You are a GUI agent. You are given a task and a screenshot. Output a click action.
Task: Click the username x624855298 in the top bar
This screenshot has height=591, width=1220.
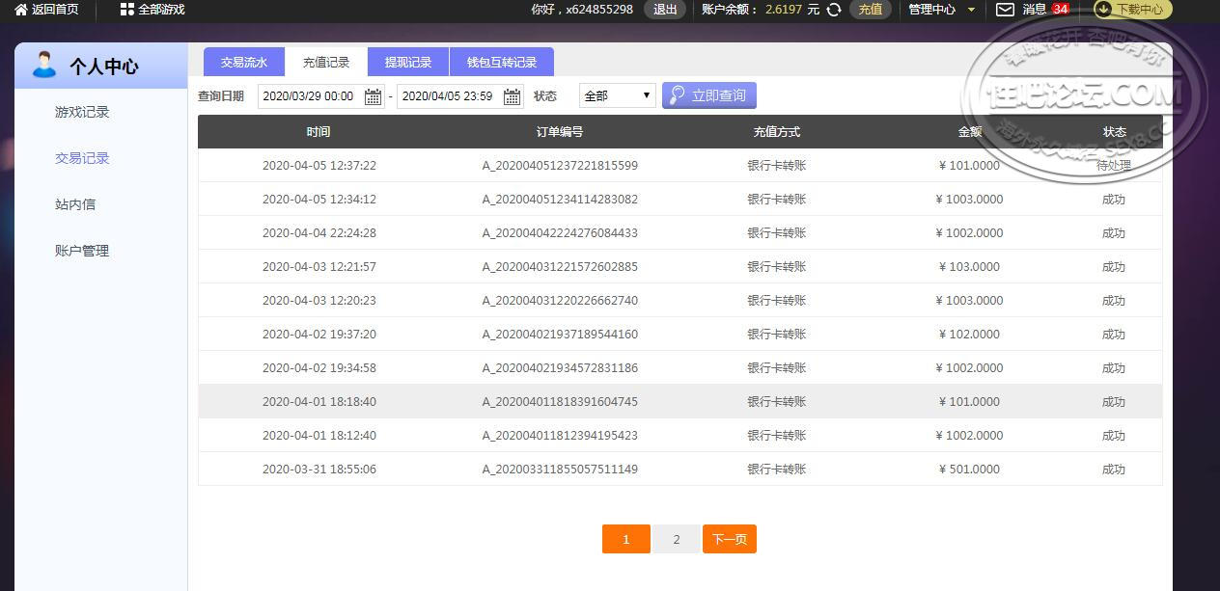coord(599,10)
